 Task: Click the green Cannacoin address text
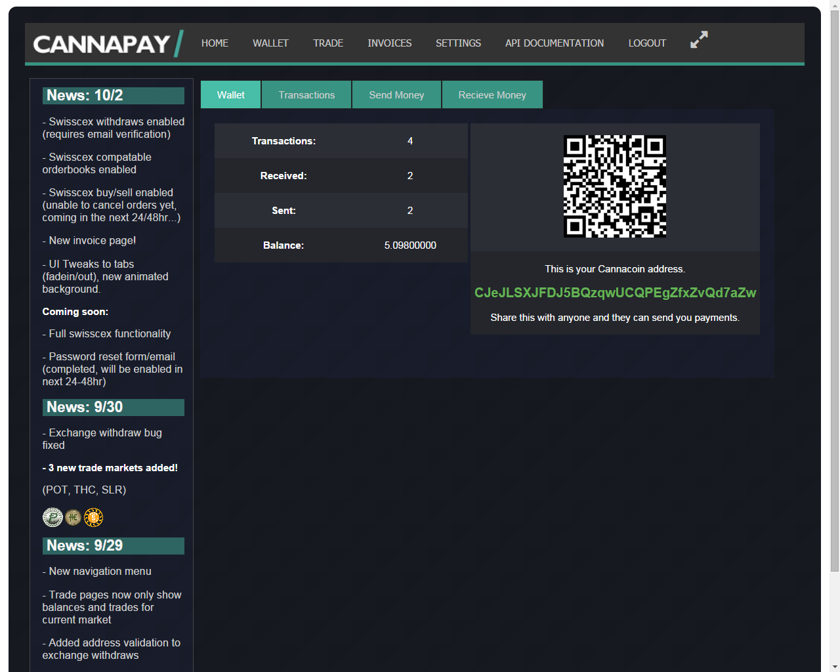(x=615, y=293)
